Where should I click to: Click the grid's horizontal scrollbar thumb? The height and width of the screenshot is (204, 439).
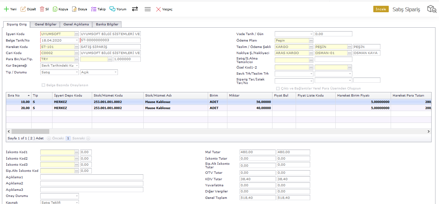click(x=30, y=131)
